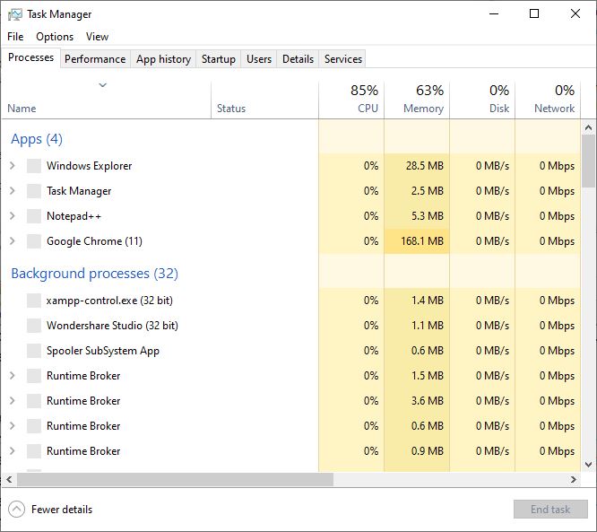Click the Task Manager title bar icon
The image size is (597, 532).
(14, 14)
